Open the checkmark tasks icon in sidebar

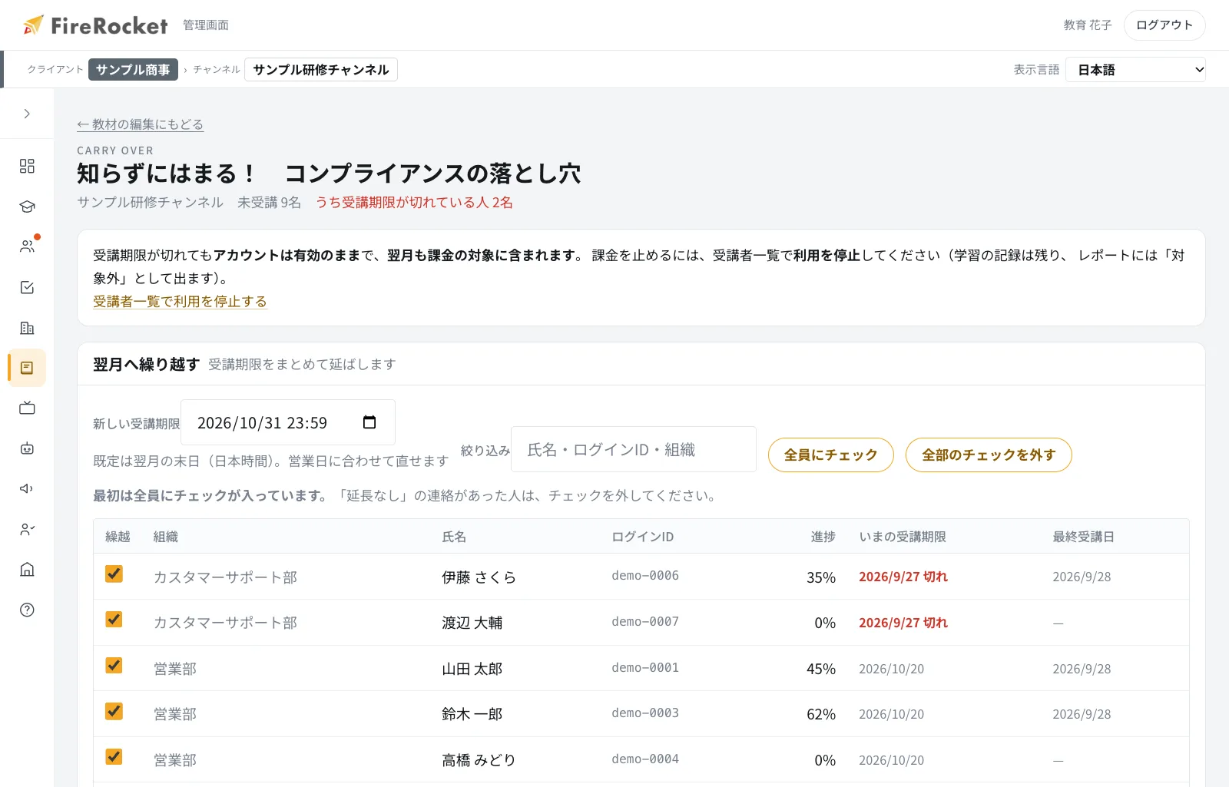[27, 287]
